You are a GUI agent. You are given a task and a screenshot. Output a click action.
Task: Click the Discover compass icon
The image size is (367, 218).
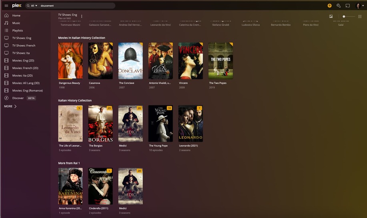(x=6, y=98)
